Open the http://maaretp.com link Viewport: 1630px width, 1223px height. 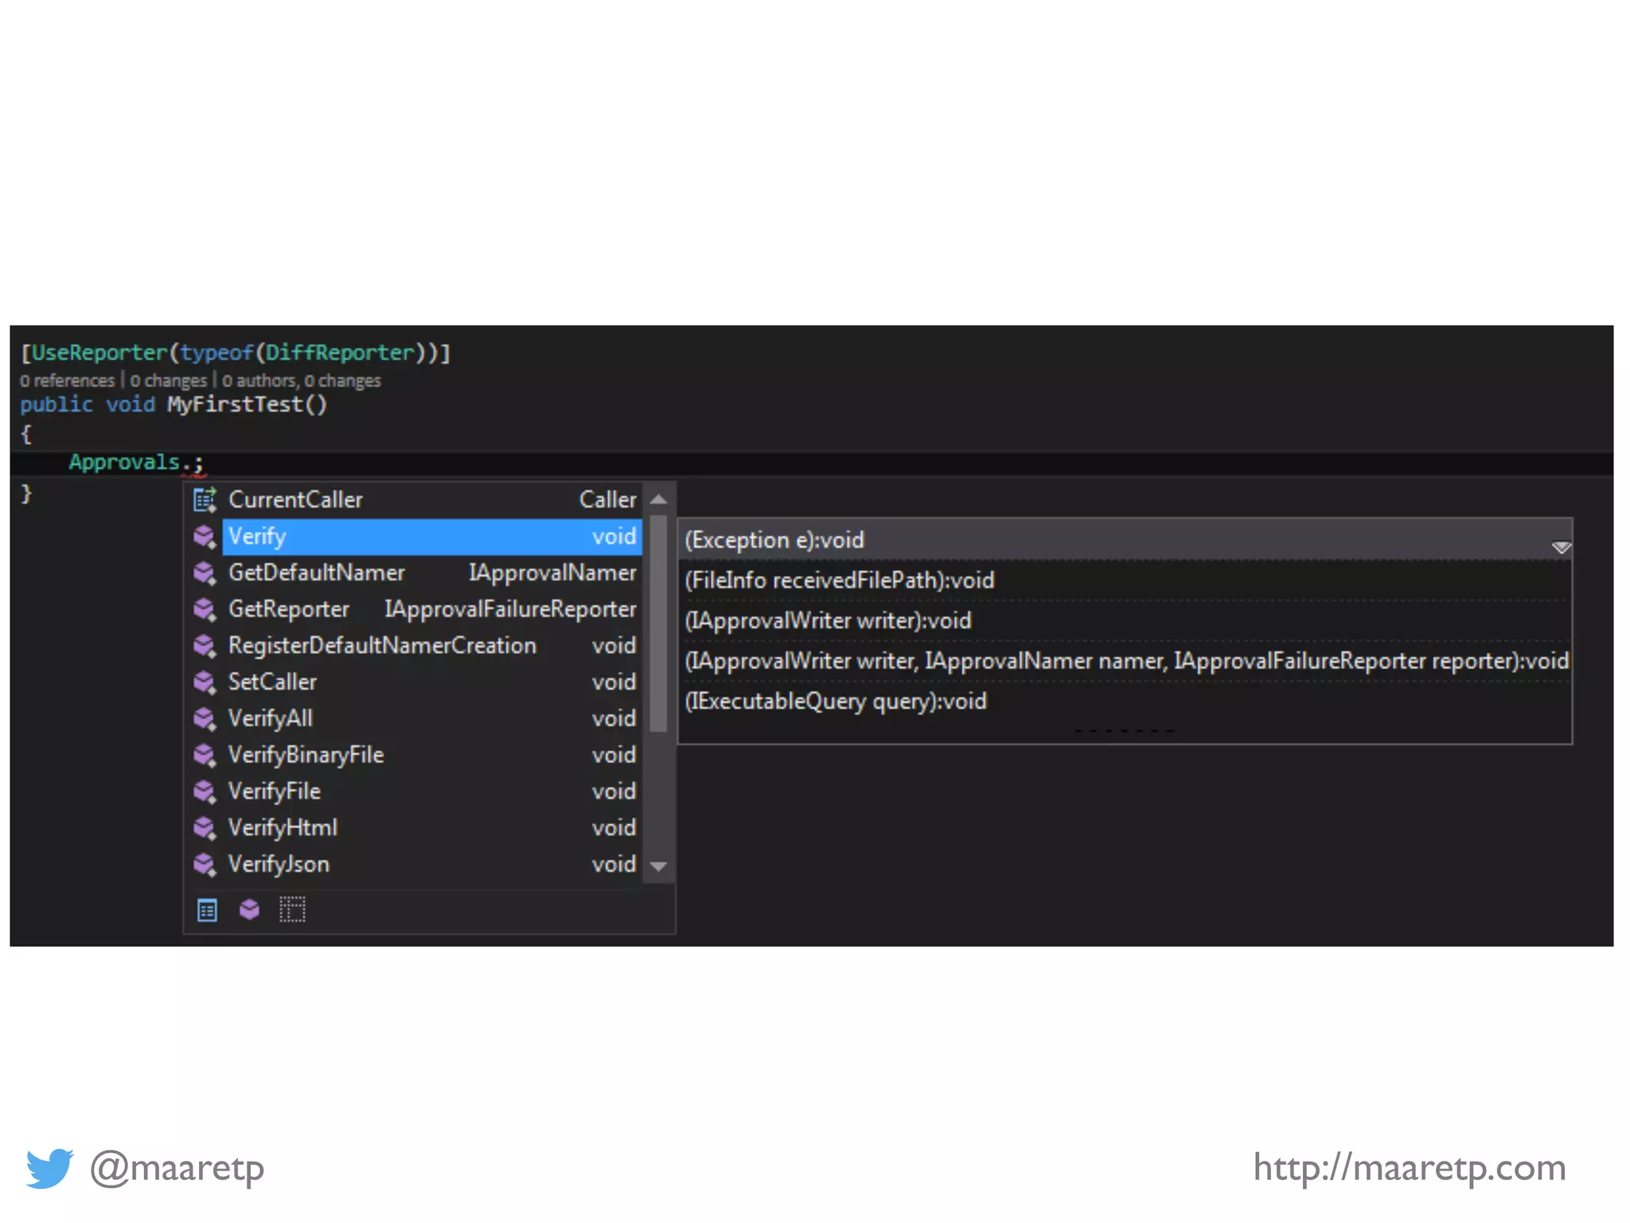pos(1409,1168)
